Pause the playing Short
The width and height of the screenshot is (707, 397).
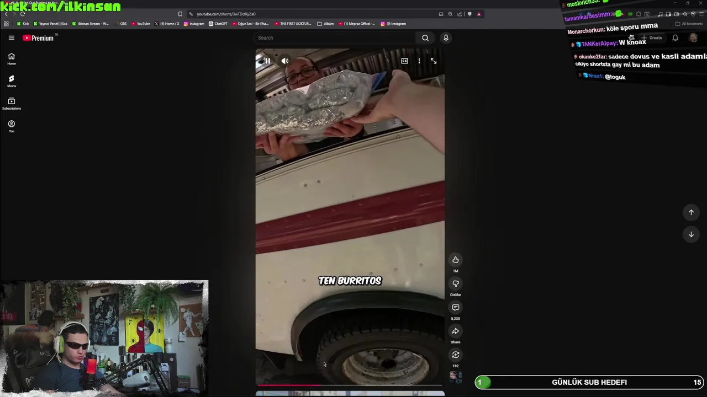tap(267, 61)
